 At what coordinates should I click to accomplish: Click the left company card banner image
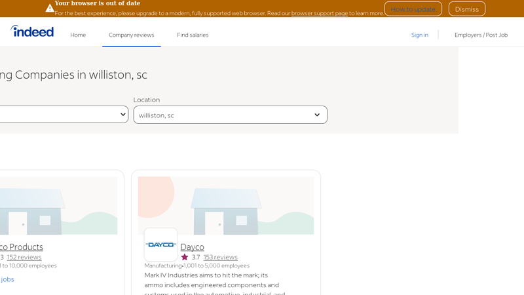(59, 205)
